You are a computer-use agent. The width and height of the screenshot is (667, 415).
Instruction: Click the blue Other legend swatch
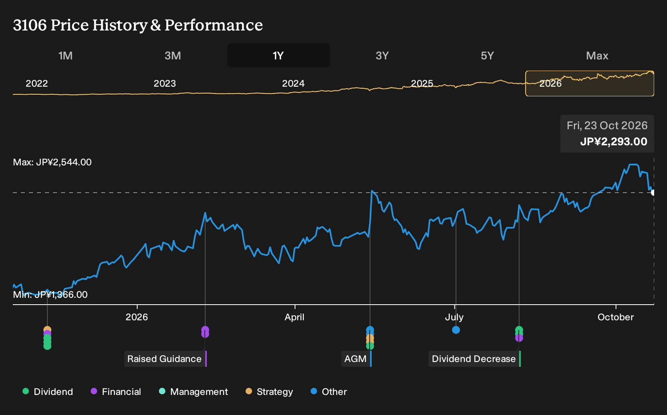pyautogui.click(x=314, y=391)
